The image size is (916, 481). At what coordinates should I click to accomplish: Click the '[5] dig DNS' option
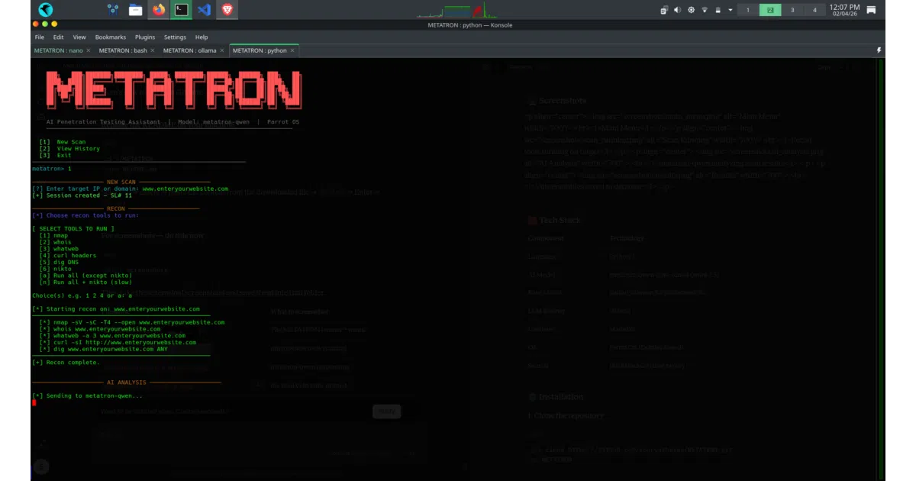59,262
